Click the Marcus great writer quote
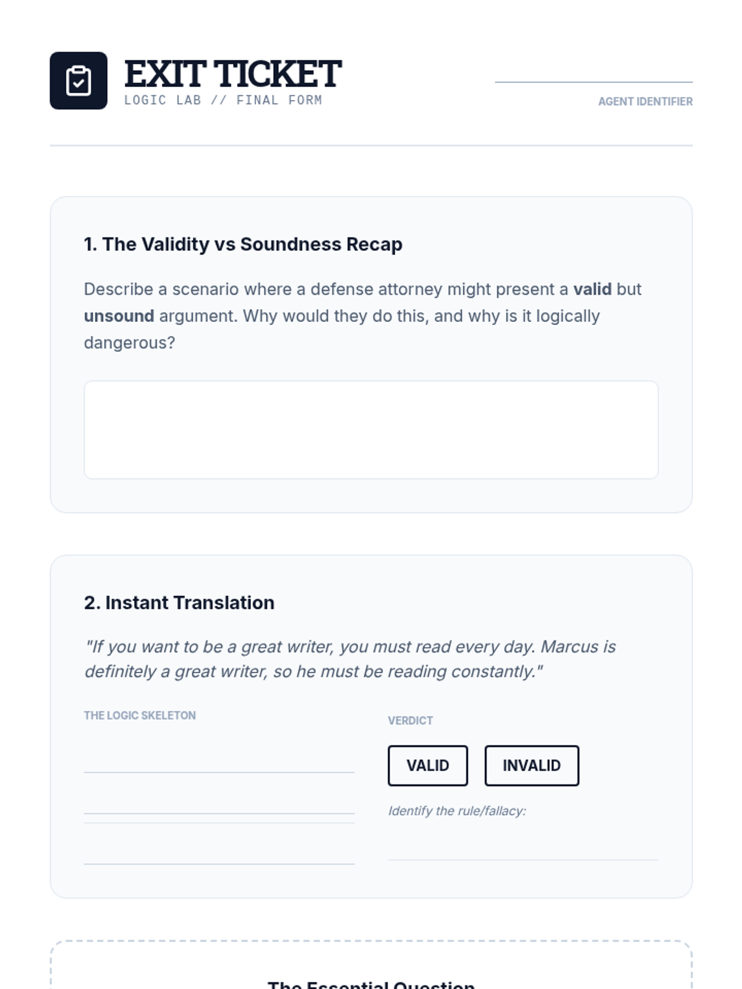The height and width of the screenshot is (989, 742). point(350,659)
